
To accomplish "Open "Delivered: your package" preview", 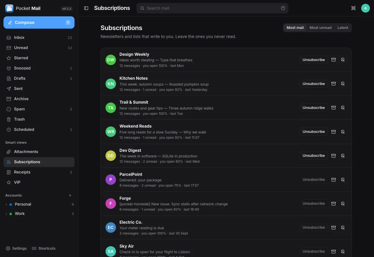I will pyautogui.click(x=141, y=180).
